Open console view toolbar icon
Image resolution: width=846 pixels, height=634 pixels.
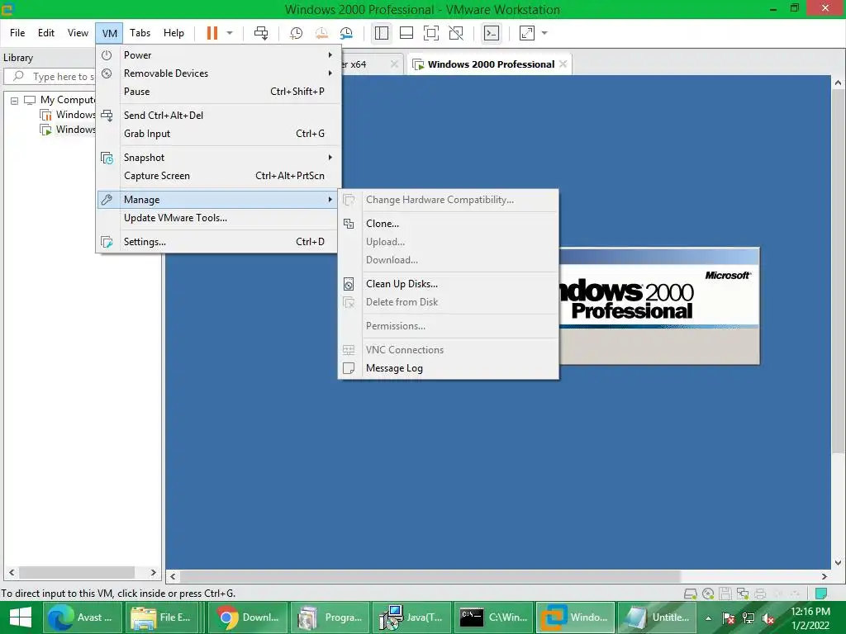click(x=492, y=33)
